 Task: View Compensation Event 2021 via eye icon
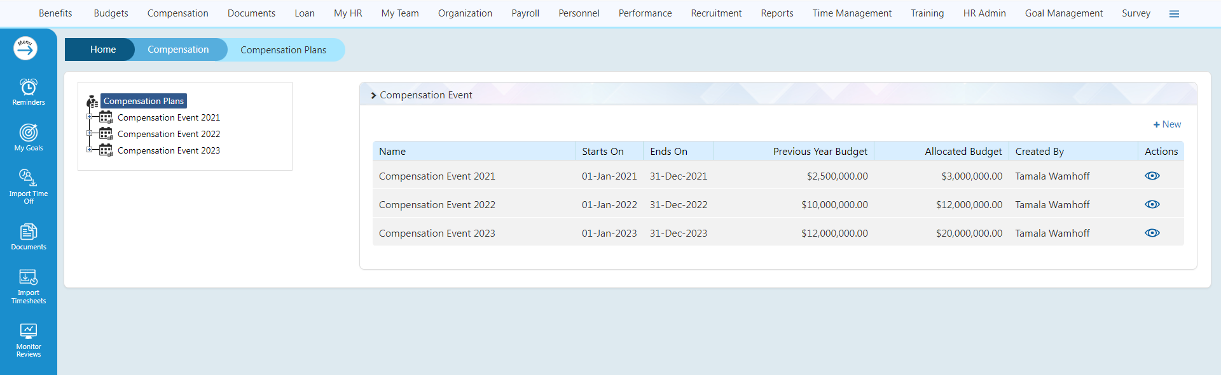(1152, 176)
